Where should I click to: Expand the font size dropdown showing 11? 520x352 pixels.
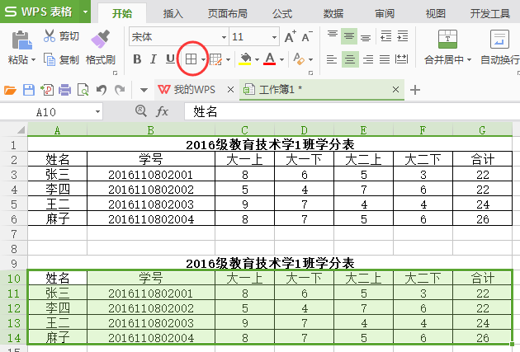pos(273,37)
